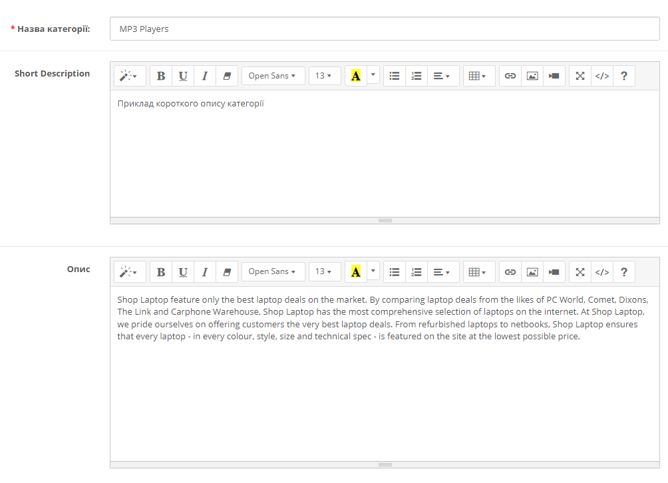Screen dimensions: 668x483
Task: Open Open Sans font dropdown in Short Description
Action: coord(273,76)
